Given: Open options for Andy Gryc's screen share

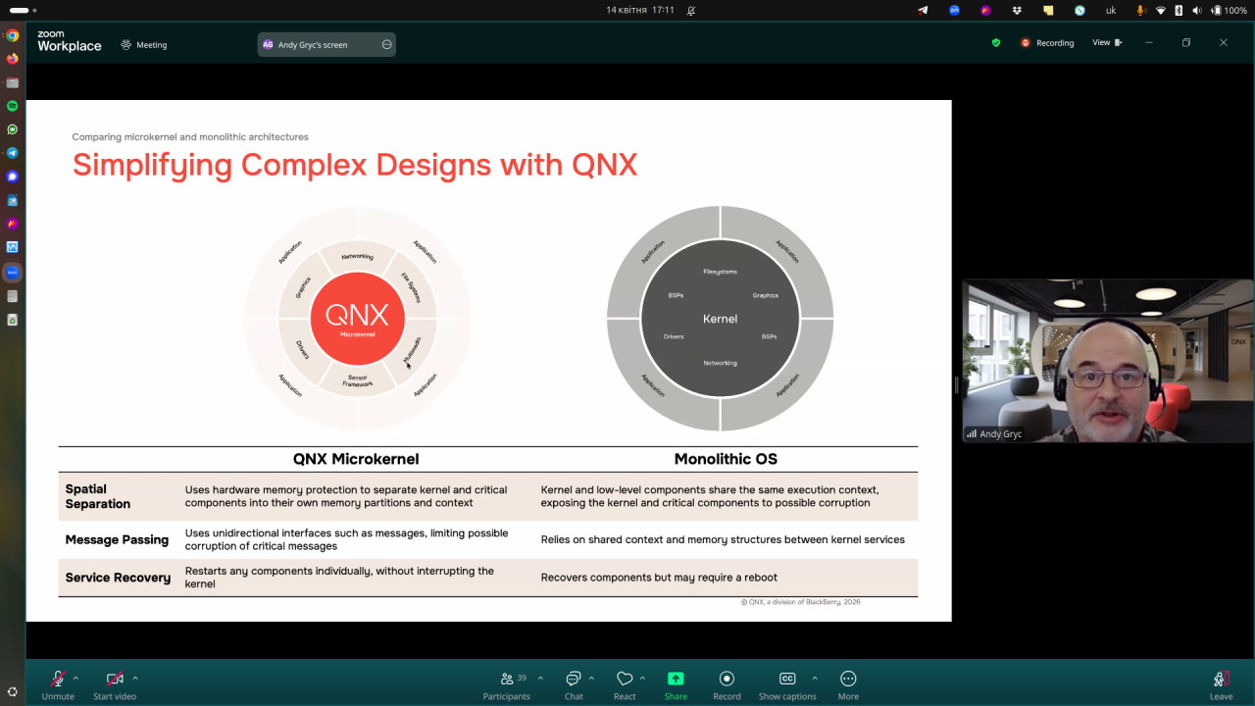Looking at the screenshot, I should [x=386, y=44].
